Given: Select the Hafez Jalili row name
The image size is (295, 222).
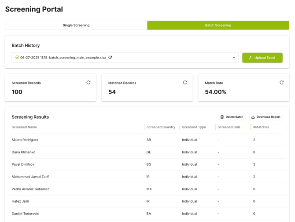Looking at the screenshot, I should coord(20,201).
